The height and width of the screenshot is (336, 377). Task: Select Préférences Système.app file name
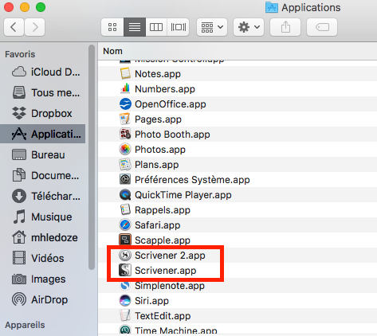192,180
